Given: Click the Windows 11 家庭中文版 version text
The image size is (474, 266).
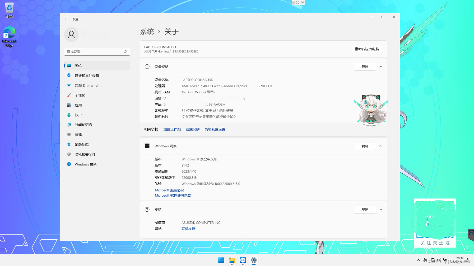Looking at the screenshot, I should point(199,159).
